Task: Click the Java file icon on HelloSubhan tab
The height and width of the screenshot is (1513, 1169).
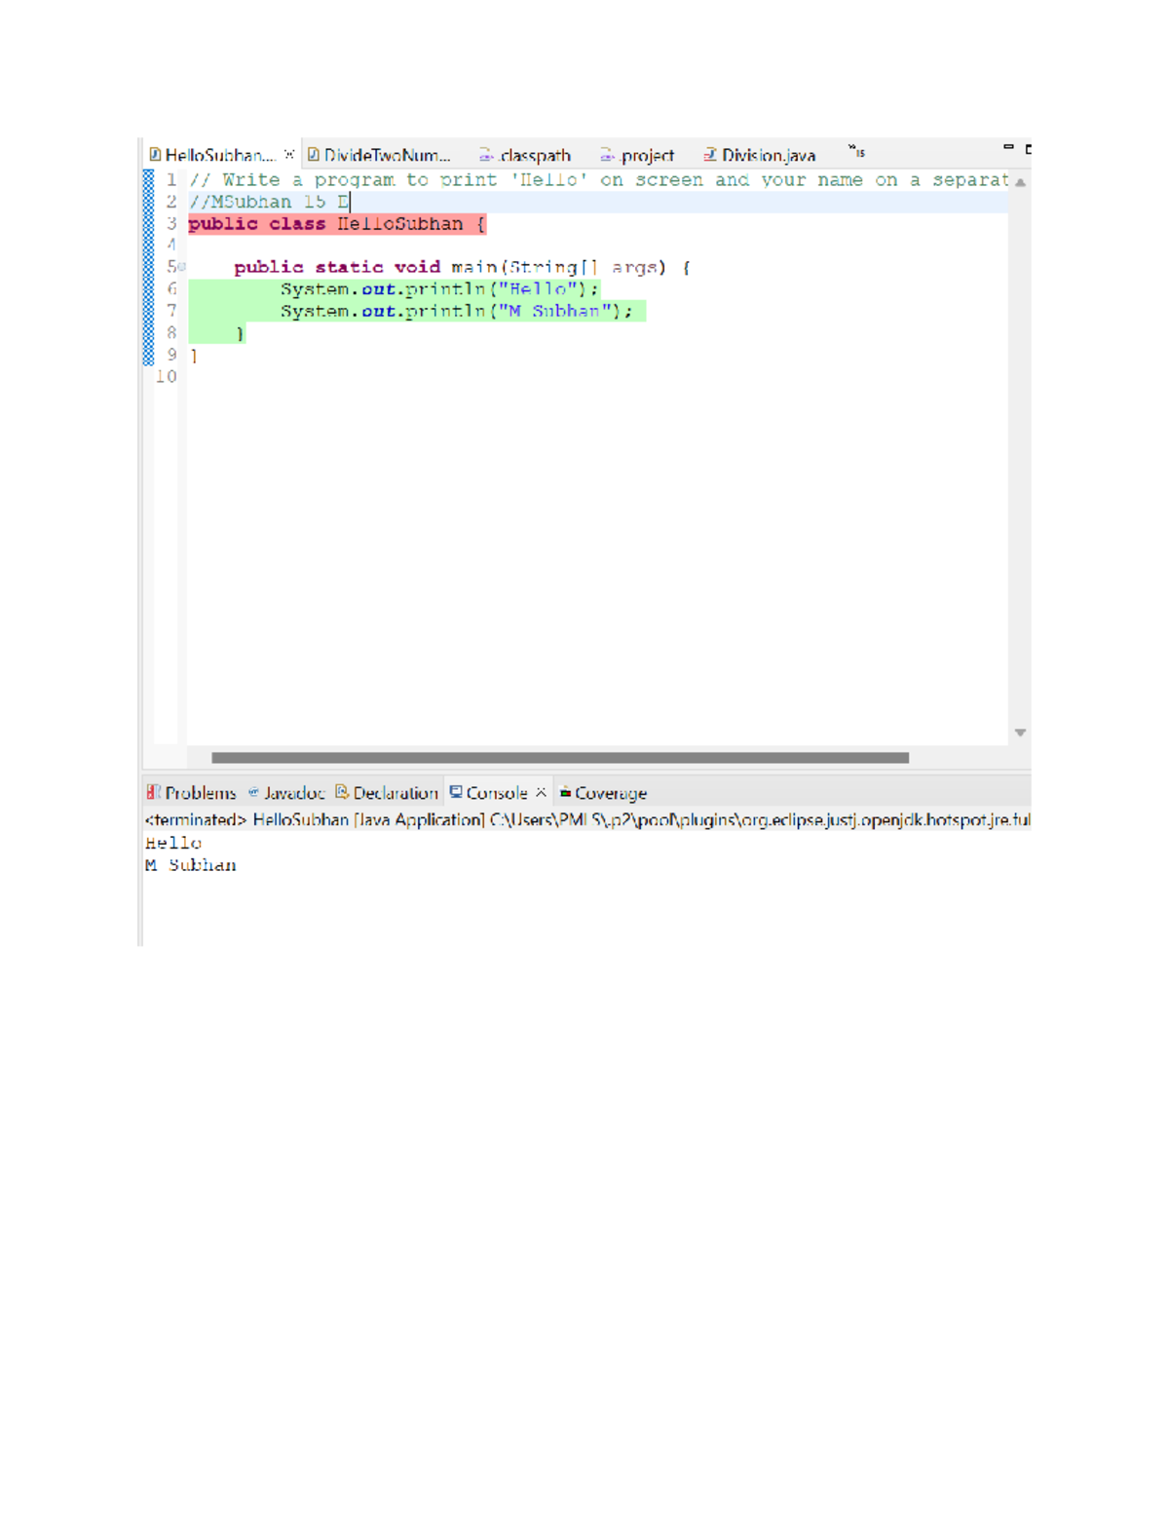Action: pyautogui.click(x=156, y=155)
